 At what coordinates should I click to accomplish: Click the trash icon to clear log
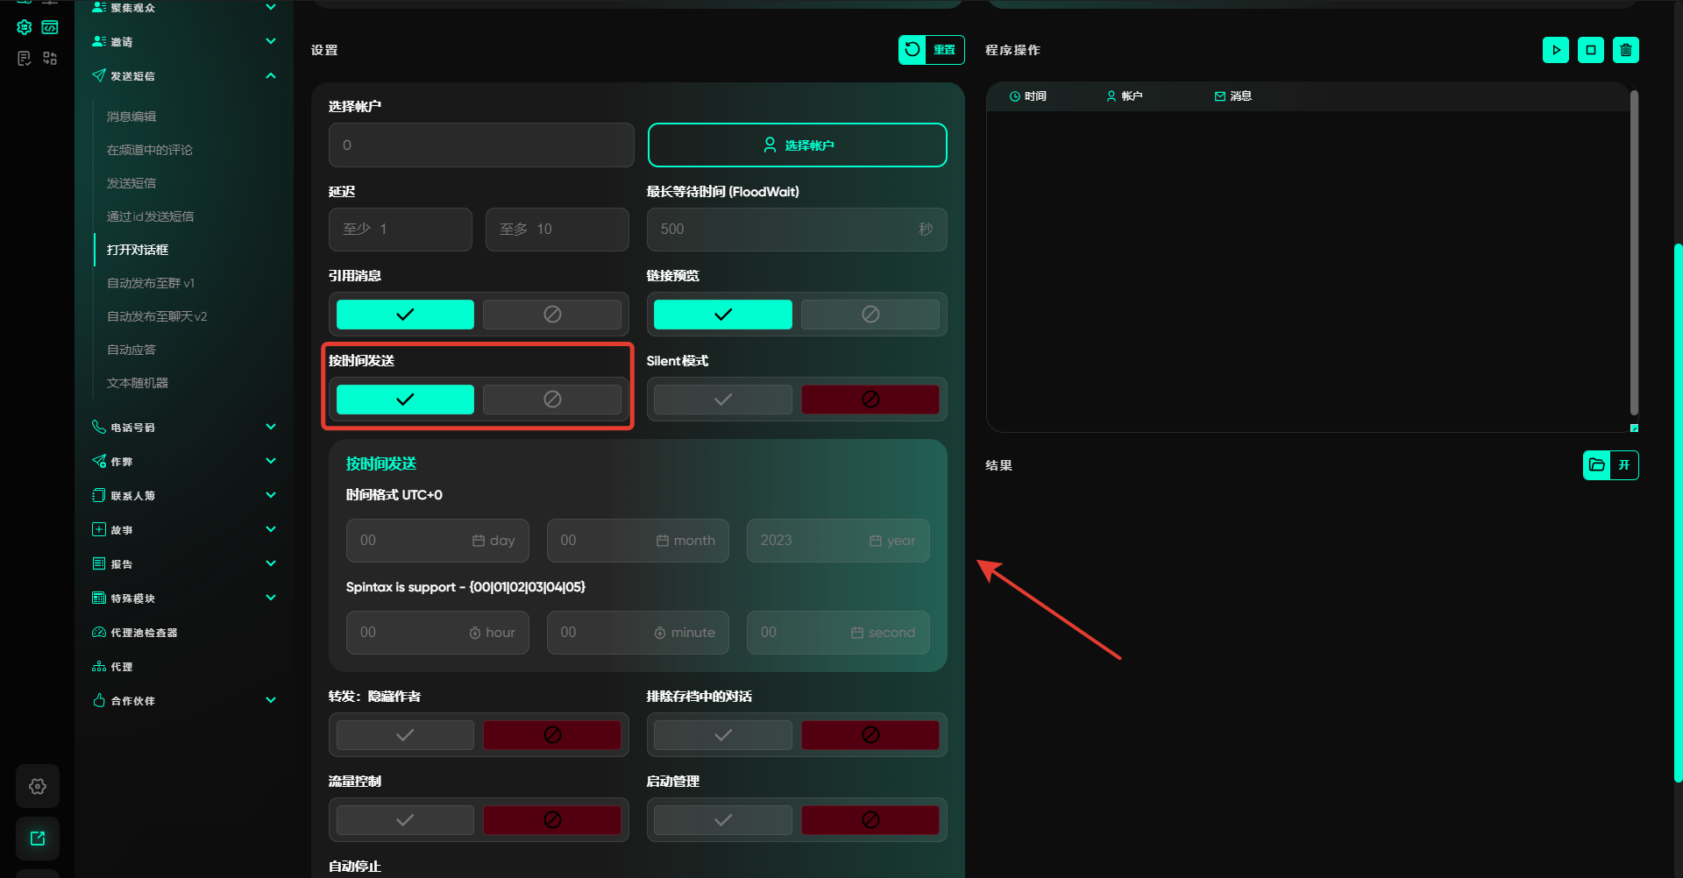pos(1625,50)
